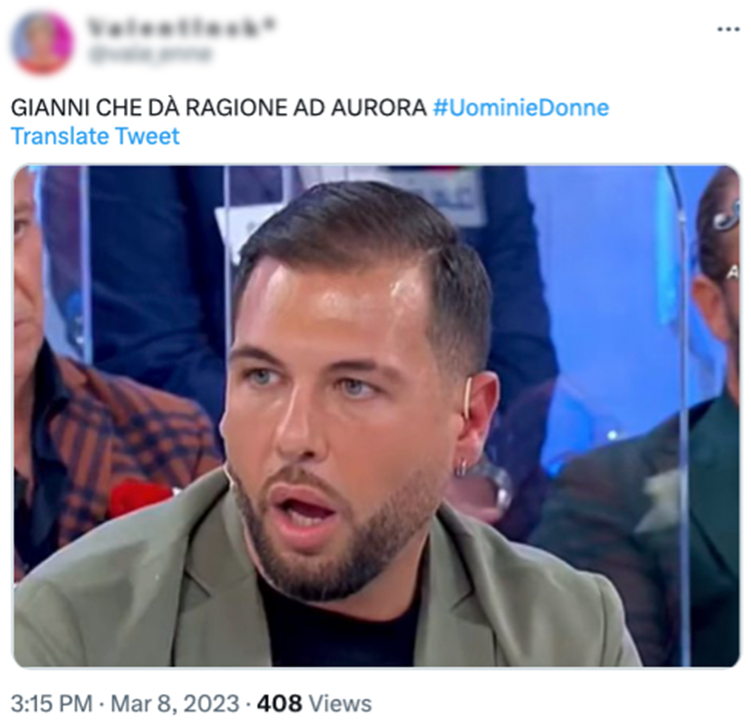The width and height of the screenshot is (751, 721).
Task: Click the blurred display name of the author
Action: (x=181, y=27)
